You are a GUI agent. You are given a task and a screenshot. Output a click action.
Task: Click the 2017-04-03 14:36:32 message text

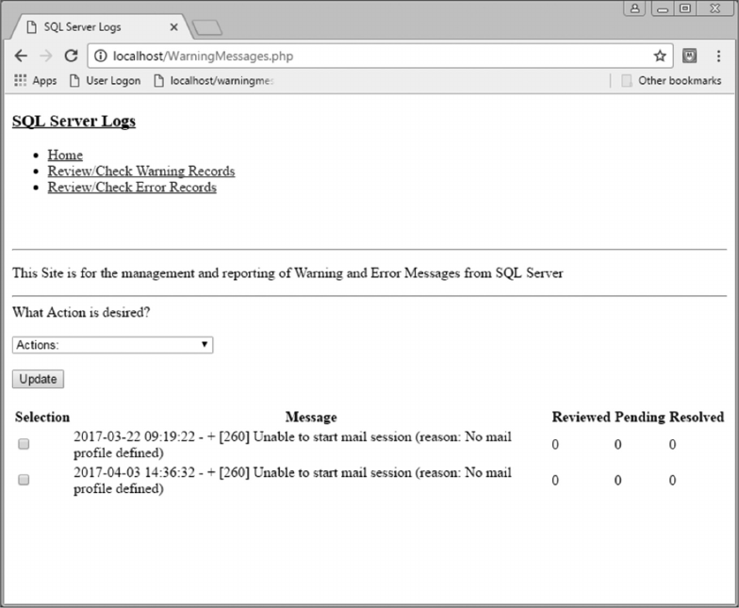coord(292,481)
